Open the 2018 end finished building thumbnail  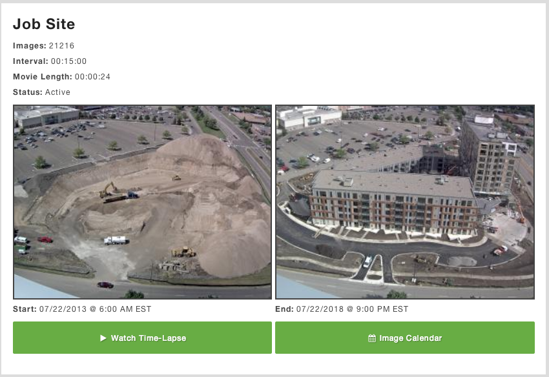(x=405, y=202)
